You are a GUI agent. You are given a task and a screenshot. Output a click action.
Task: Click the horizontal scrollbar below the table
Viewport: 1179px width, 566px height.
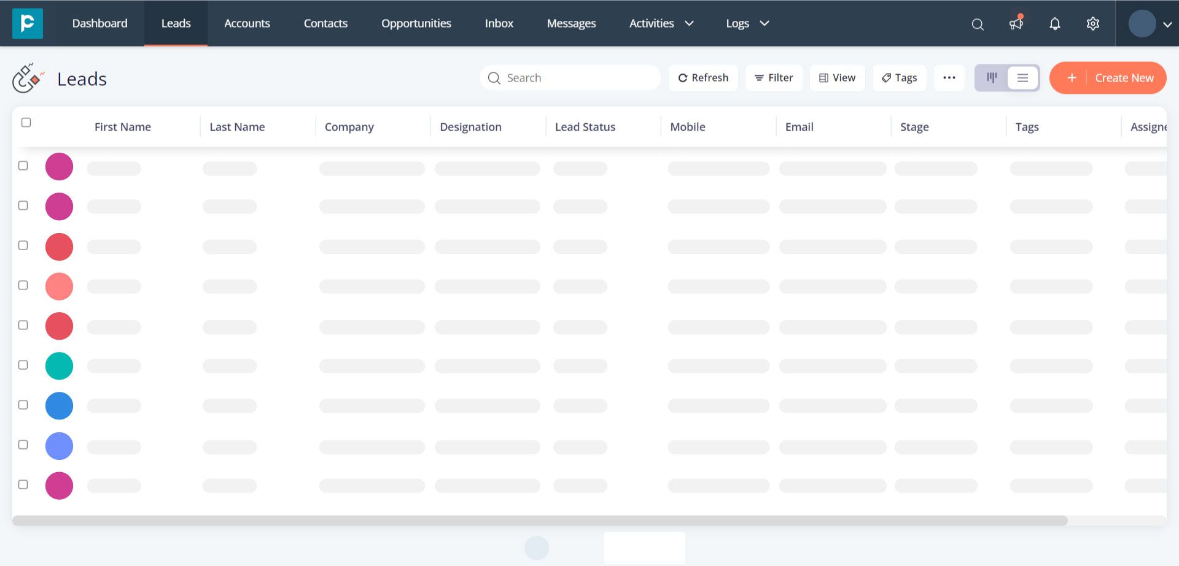coord(540,521)
